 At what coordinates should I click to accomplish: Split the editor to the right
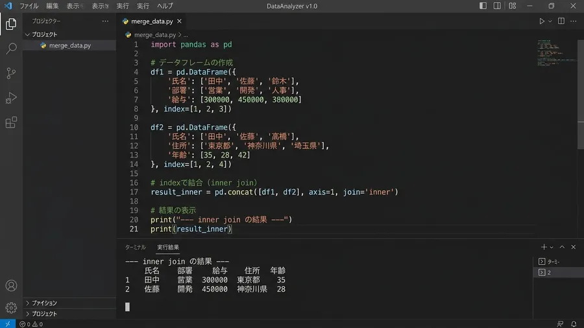(561, 21)
